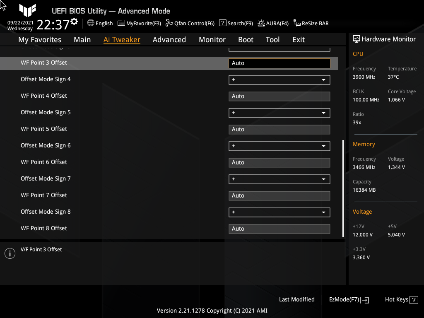This screenshot has width=424, height=318.
Task: Select the V/F Point 3 Offset row label
Action: pyautogui.click(x=44, y=63)
